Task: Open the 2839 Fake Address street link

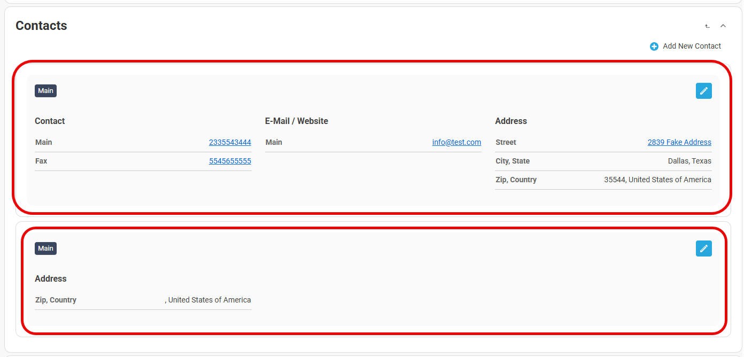Action: click(679, 143)
